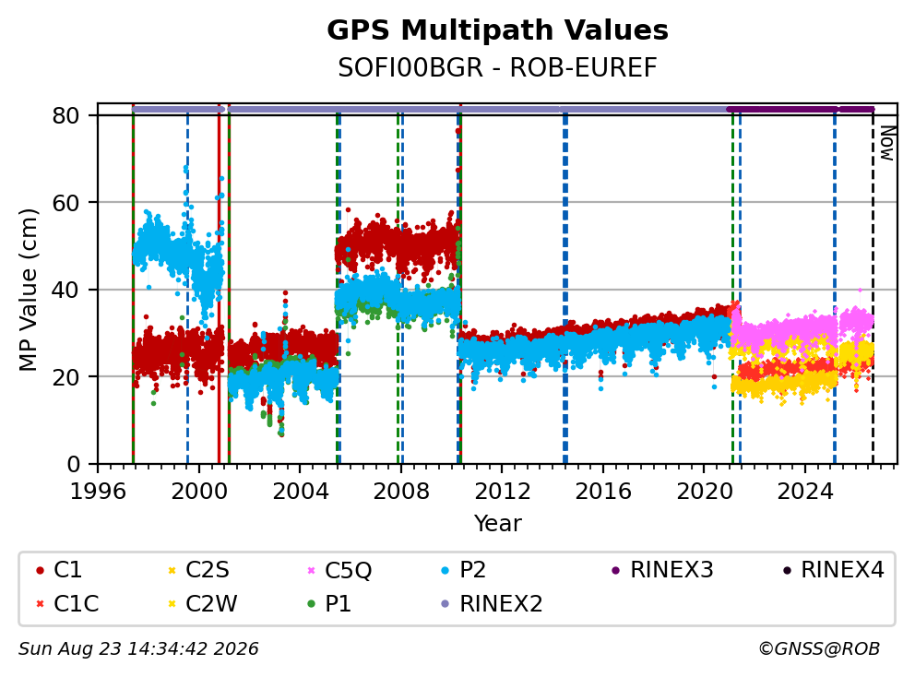Click the y-axis tick label 60
This screenshot has width=915, height=677.
[65, 203]
